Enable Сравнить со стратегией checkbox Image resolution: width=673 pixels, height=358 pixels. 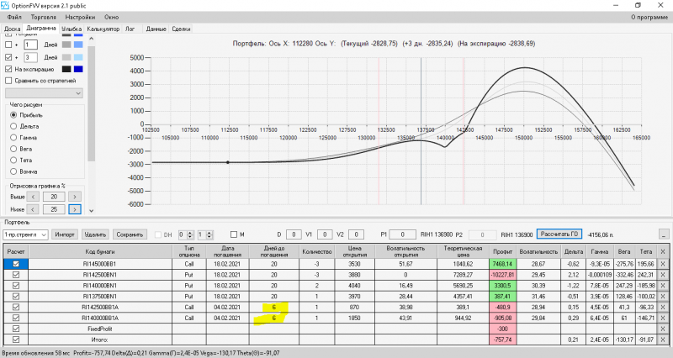coord(8,81)
